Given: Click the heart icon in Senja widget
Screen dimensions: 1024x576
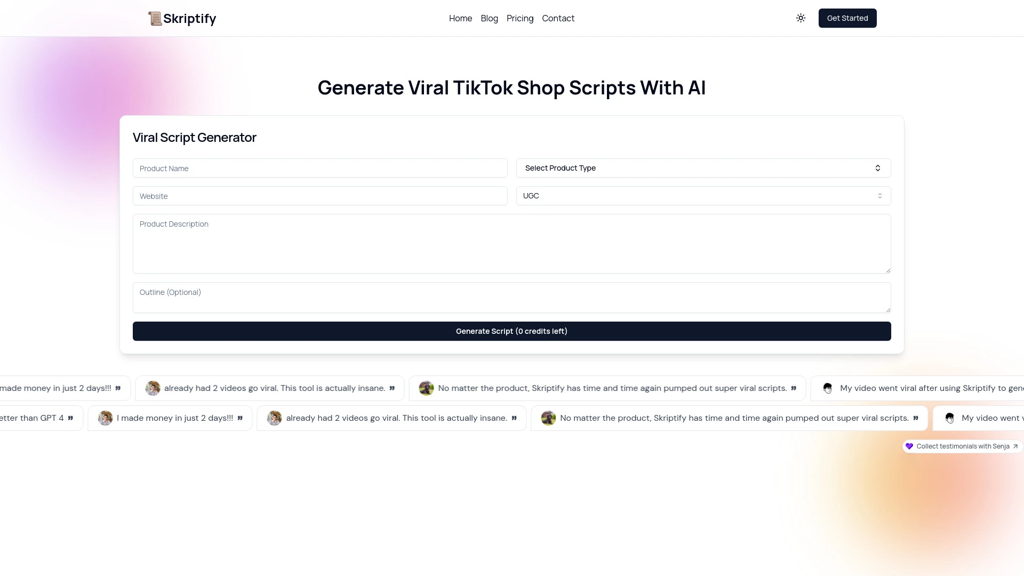Looking at the screenshot, I should tap(909, 446).
